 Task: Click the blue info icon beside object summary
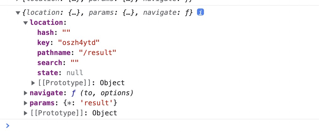(200, 13)
